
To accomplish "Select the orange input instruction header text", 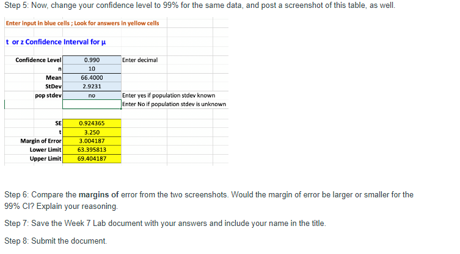I will tap(82, 23).
